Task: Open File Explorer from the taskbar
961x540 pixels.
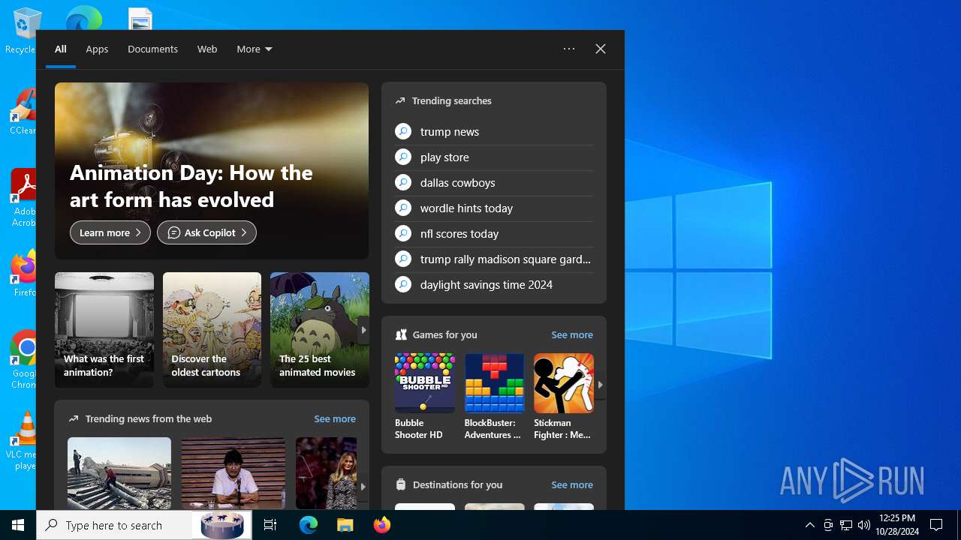Action: pos(345,525)
